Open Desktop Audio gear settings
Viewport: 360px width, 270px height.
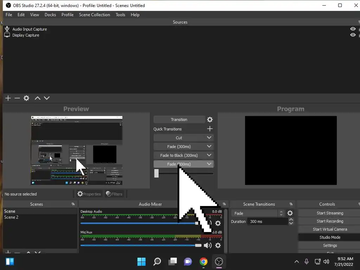[218, 223]
